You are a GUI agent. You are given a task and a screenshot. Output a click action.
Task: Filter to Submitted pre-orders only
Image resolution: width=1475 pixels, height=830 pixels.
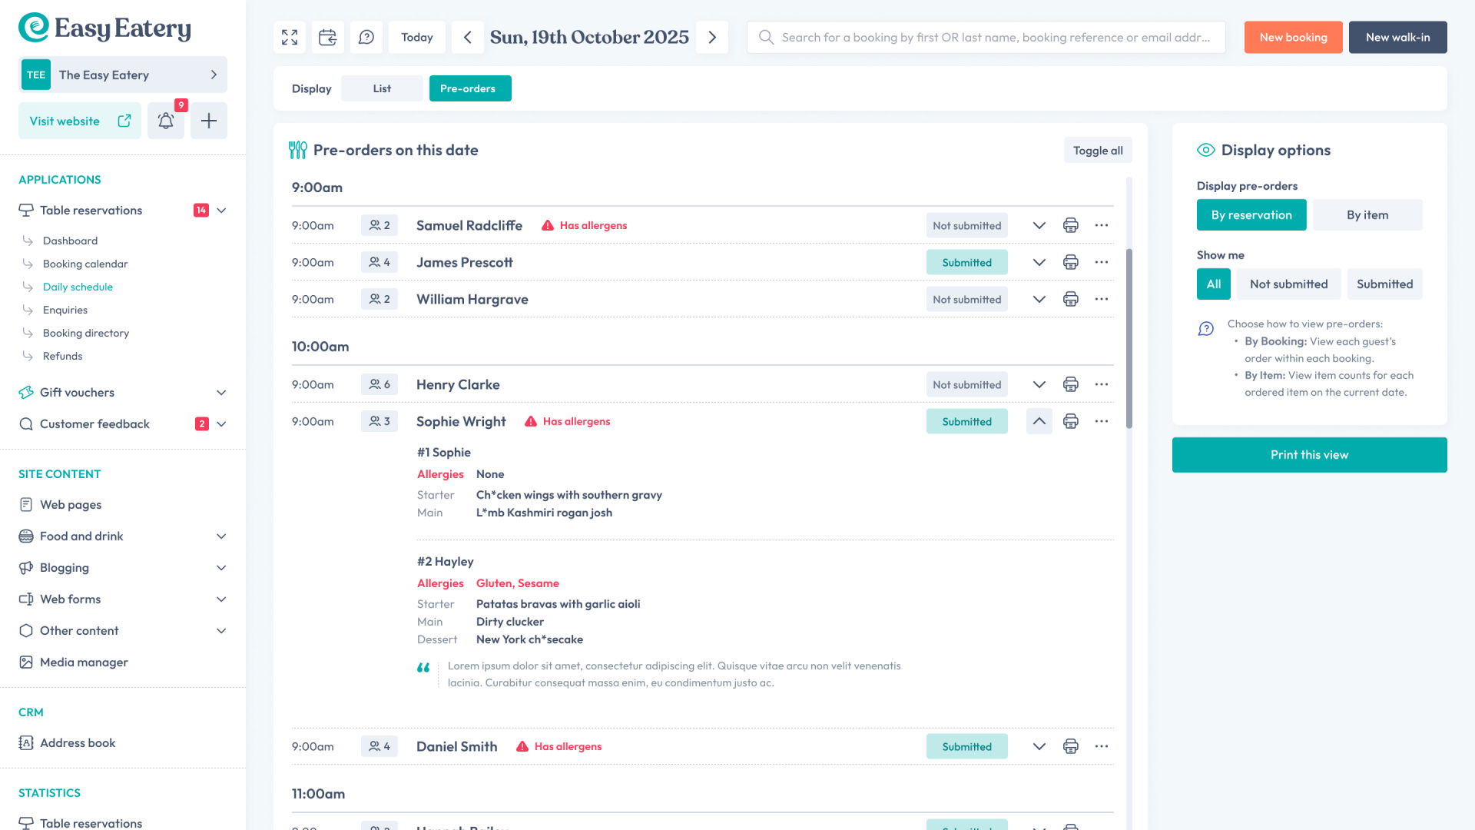[x=1384, y=284]
